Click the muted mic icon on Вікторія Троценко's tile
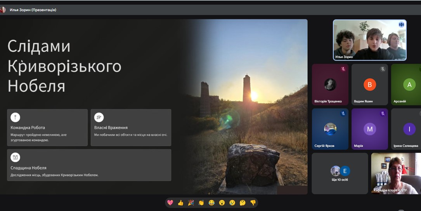Screen dimensions: 421x211 (343, 69)
